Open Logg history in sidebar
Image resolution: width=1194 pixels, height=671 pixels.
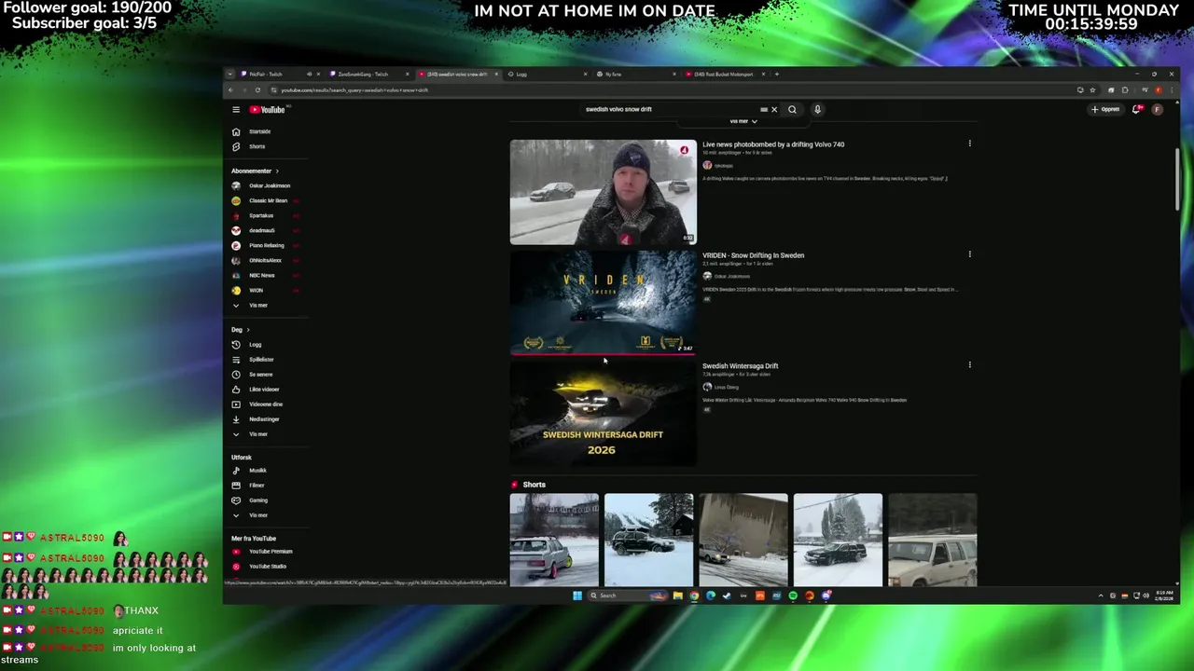click(255, 345)
